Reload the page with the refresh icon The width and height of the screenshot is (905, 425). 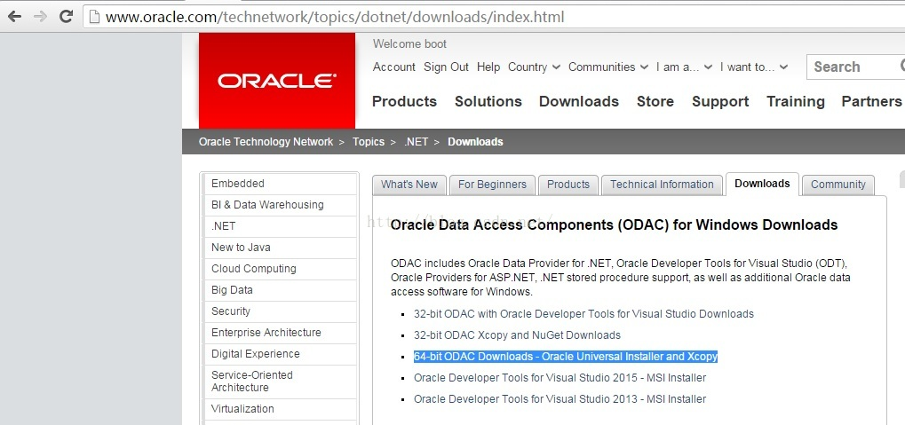[x=67, y=16]
